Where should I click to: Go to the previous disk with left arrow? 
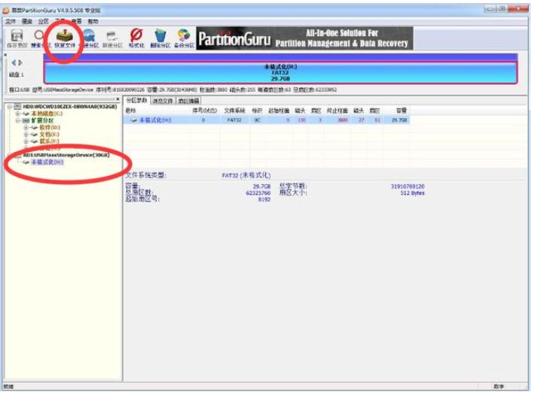14,62
